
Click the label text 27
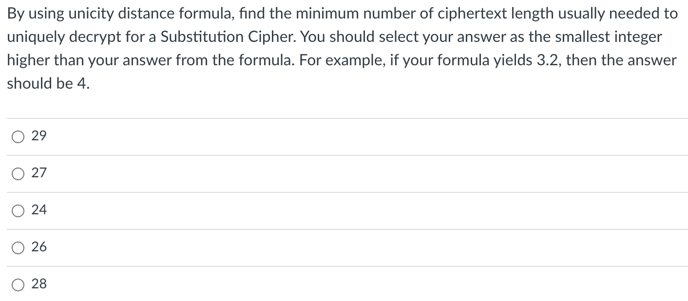[39, 173]
